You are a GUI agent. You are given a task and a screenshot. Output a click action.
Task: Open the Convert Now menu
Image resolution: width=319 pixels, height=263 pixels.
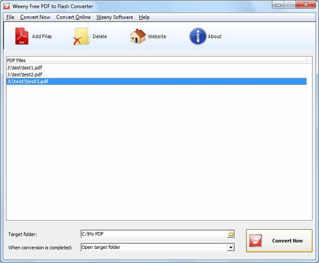coord(35,17)
